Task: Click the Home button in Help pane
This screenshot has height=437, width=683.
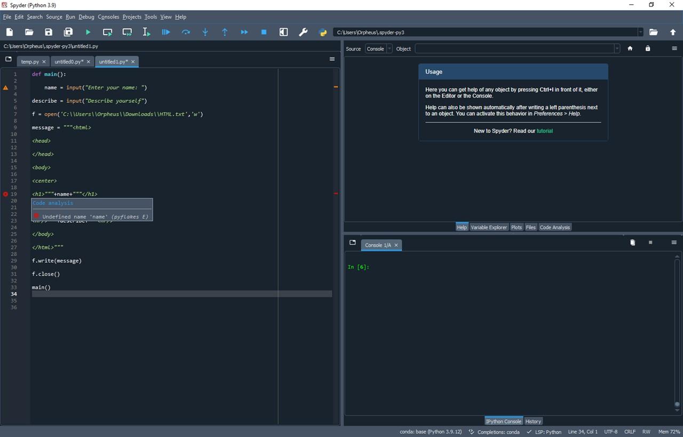Action: (x=630, y=48)
